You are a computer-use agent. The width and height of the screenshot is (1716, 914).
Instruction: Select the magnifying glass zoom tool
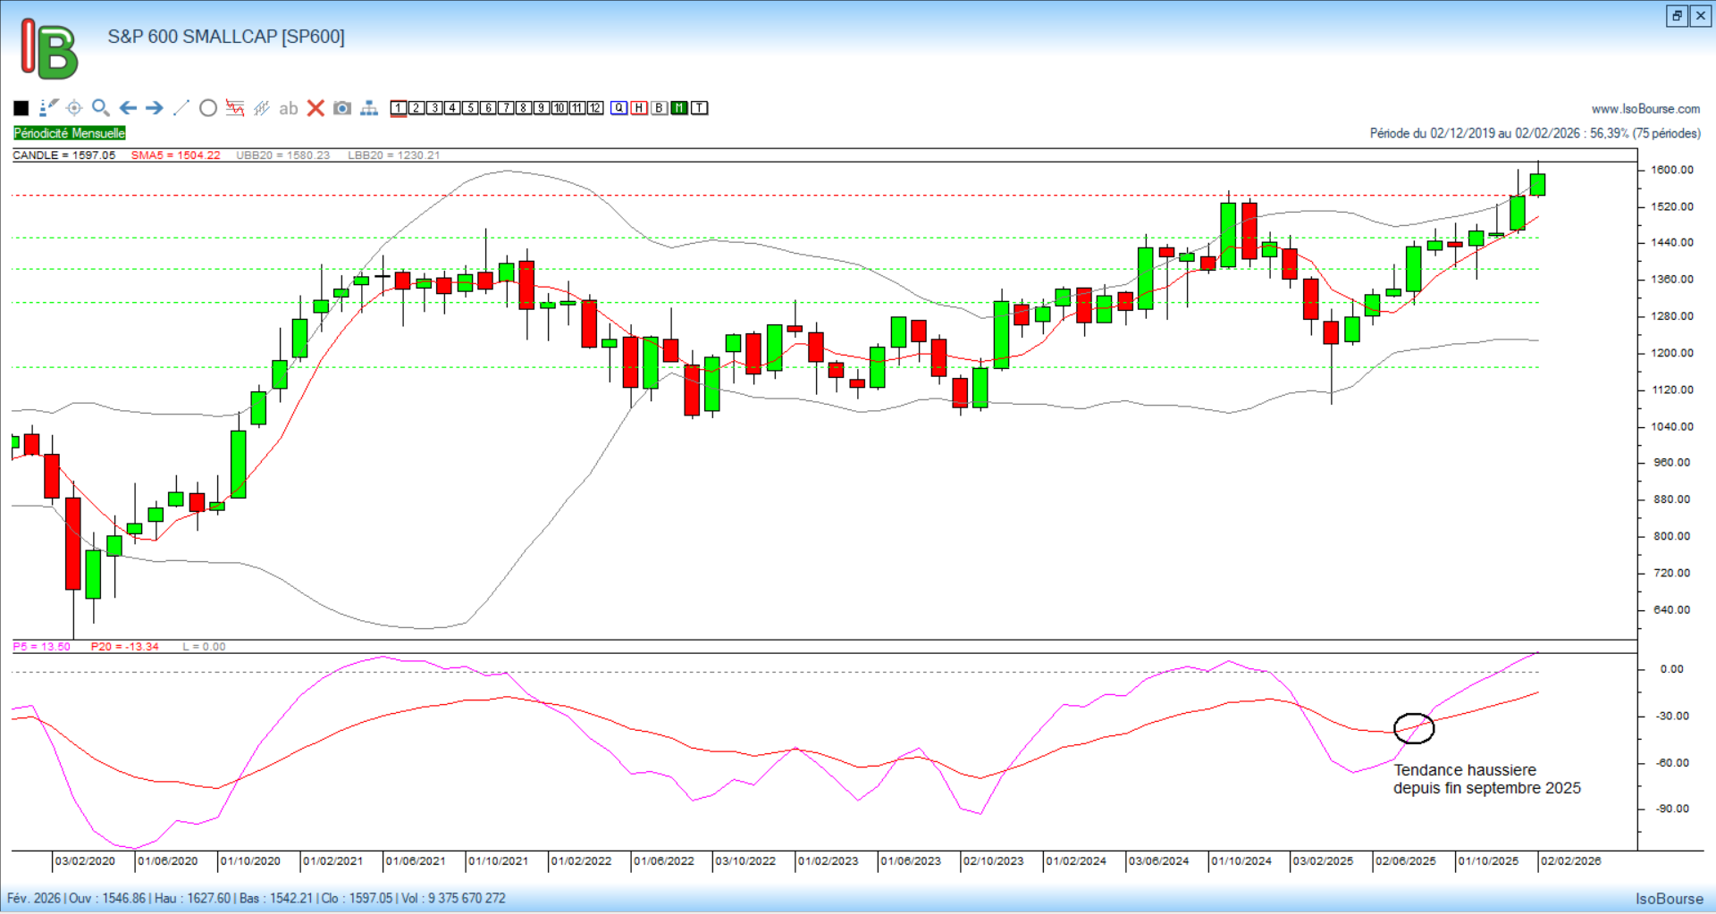pyautogui.click(x=101, y=108)
